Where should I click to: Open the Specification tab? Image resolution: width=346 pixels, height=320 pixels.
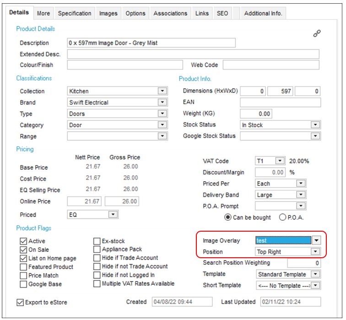point(75,13)
